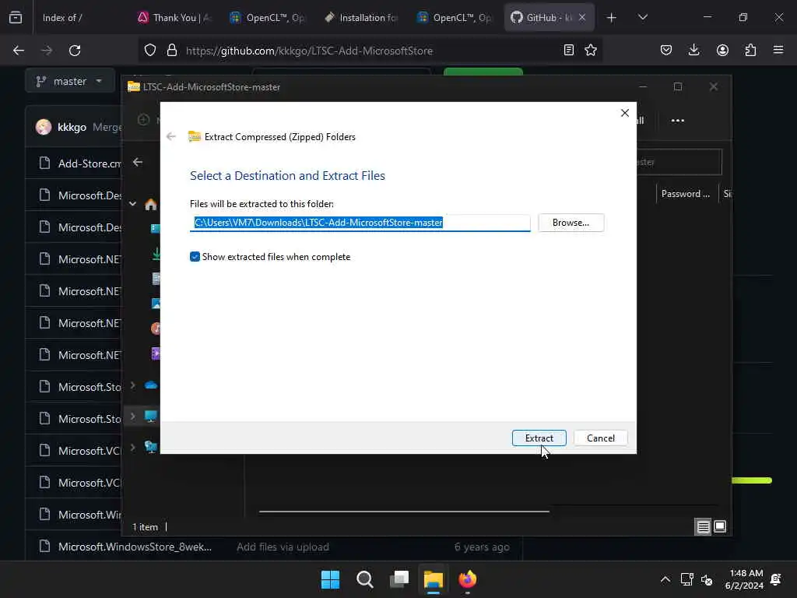Click the Password column header in Explorer
This screenshot has width=797, height=598.
click(685, 194)
